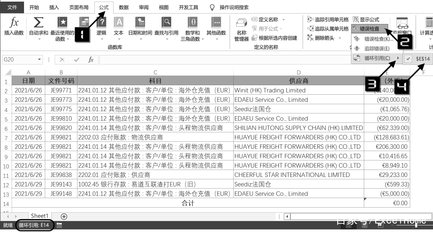Image resolution: width=433 pixels, height=232 pixels.
Task: Expand the Math and Trig dropdown arrow
Action: 203,39
